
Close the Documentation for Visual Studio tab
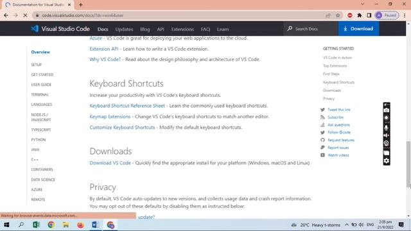tap(69, 4)
